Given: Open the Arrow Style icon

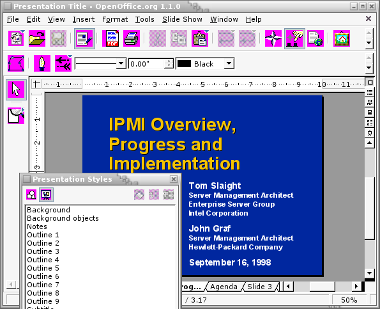Looking at the screenshot, I should (x=63, y=63).
